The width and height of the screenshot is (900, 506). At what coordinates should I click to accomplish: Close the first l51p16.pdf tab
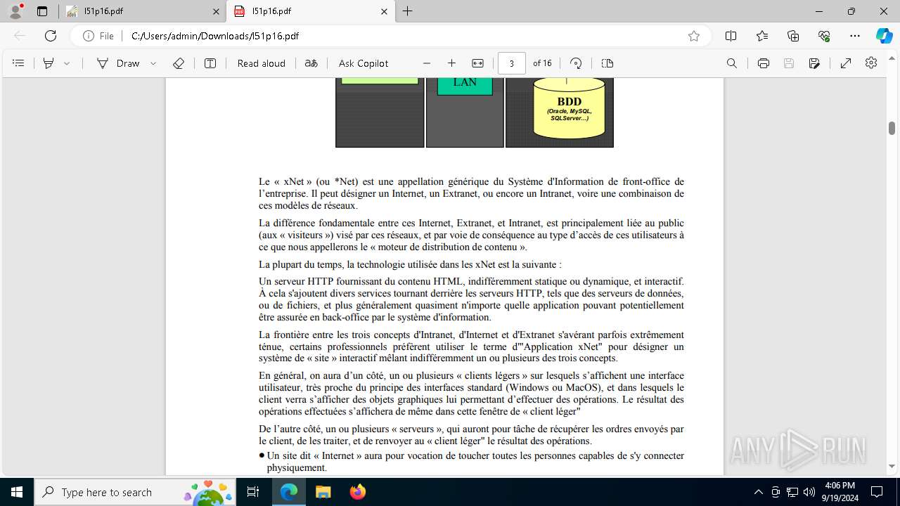(x=216, y=11)
